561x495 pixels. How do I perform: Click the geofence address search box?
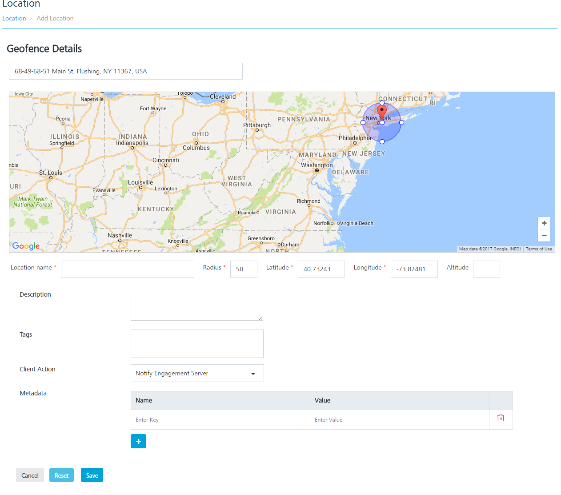pos(125,71)
